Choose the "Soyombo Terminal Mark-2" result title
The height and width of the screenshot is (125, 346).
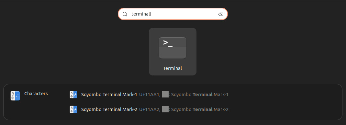tap(109, 109)
